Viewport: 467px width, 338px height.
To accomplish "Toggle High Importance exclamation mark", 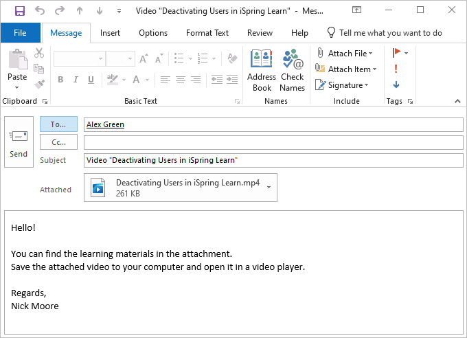I will click(x=396, y=69).
